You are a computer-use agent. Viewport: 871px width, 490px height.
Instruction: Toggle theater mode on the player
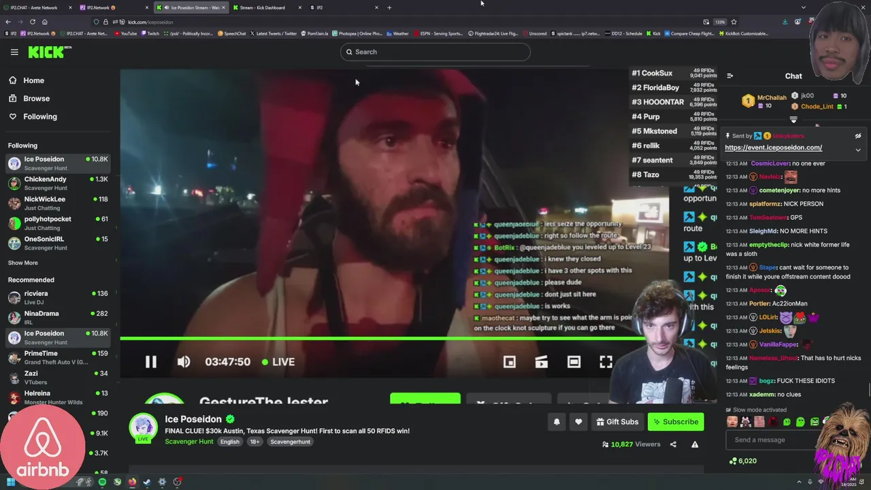coord(574,362)
